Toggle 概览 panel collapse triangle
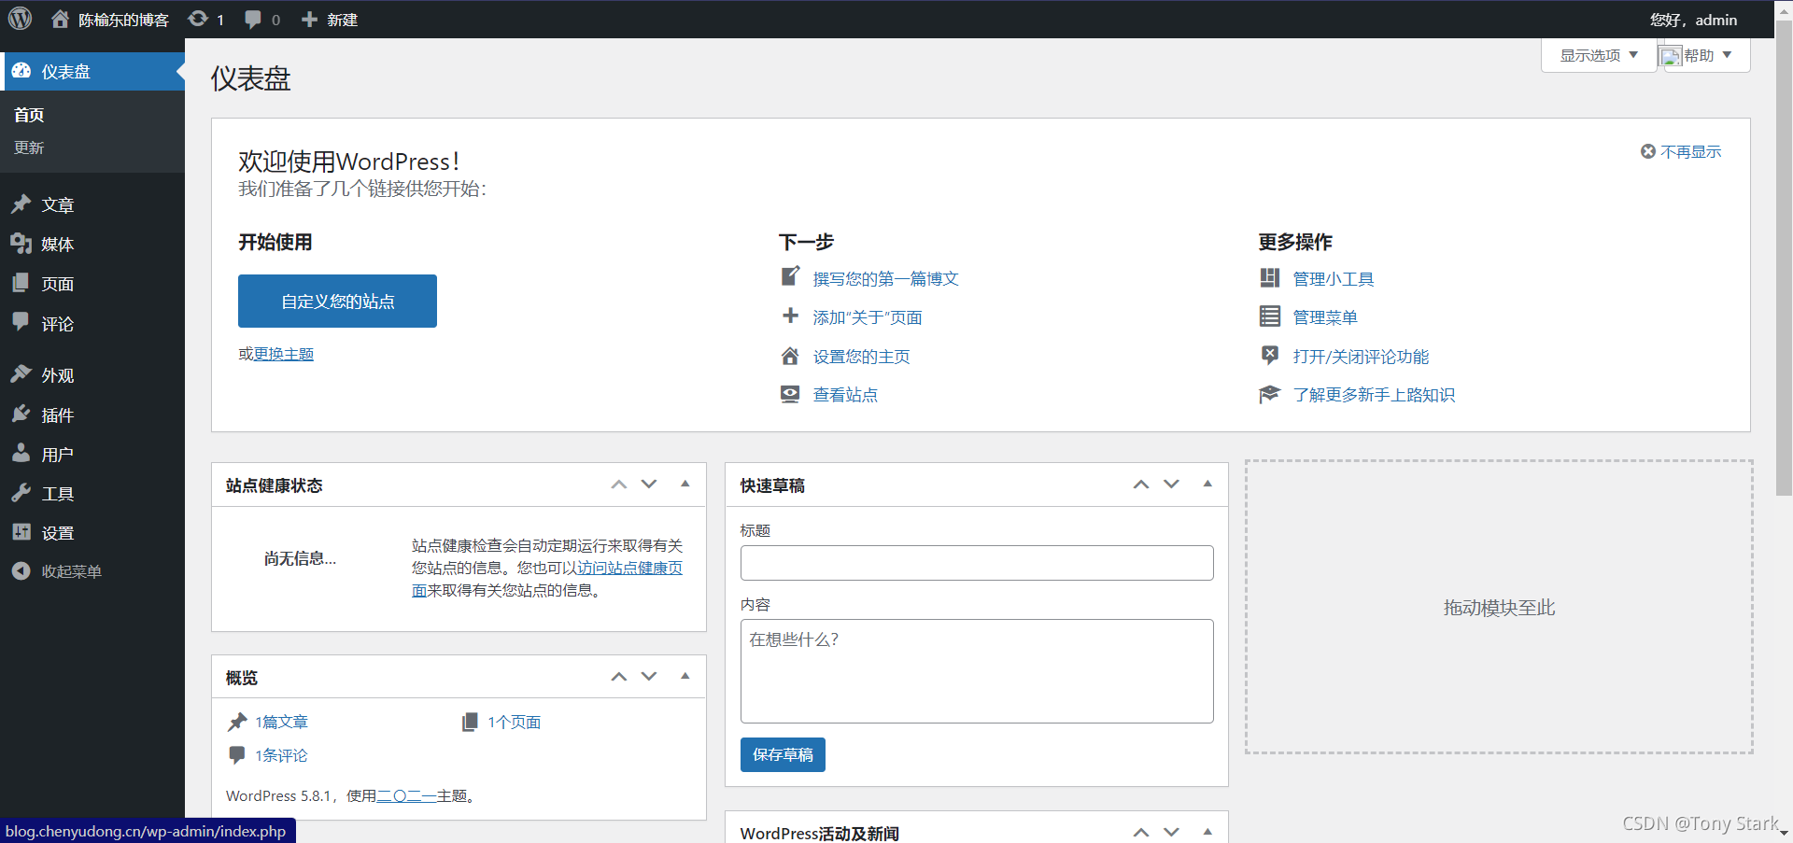This screenshot has width=1793, height=843. point(685,676)
